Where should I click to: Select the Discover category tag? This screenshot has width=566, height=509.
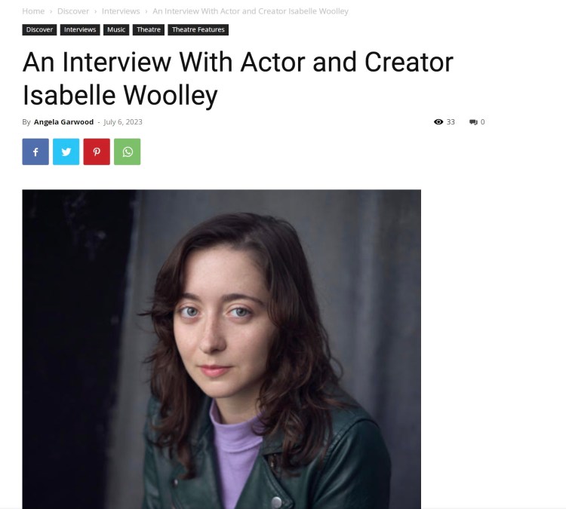click(39, 29)
